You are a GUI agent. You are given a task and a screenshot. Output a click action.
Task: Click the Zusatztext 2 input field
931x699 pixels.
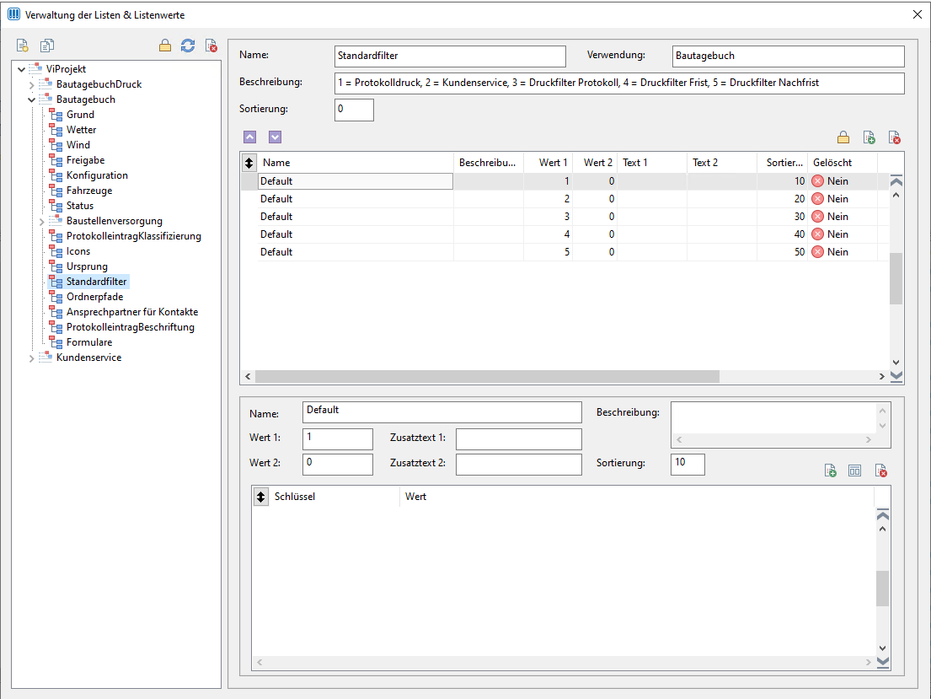pos(518,465)
